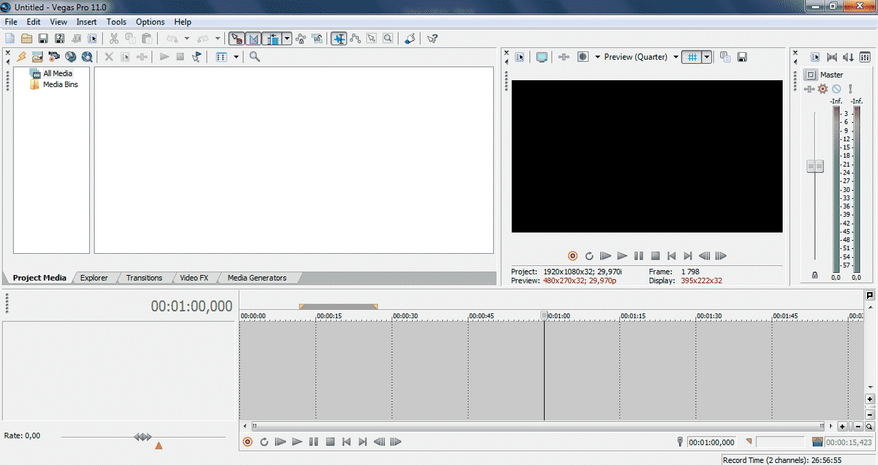The height and width of the screenshot is (465, 878).
Task: Toggle Automatic Crossfades button
Action: click(254, 39)
